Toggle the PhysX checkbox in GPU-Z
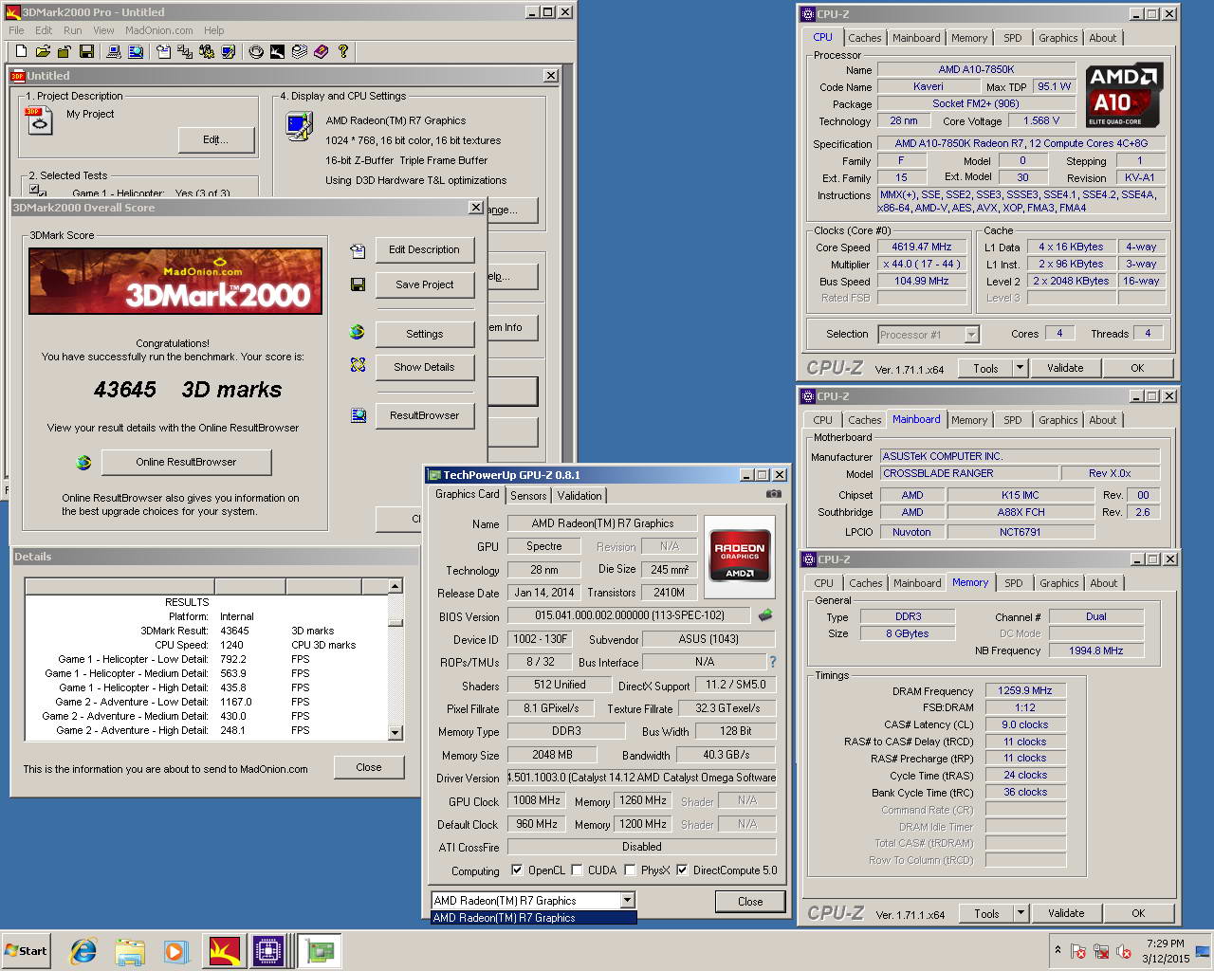This screenshot has width=1214, height=971. (630, 870)
